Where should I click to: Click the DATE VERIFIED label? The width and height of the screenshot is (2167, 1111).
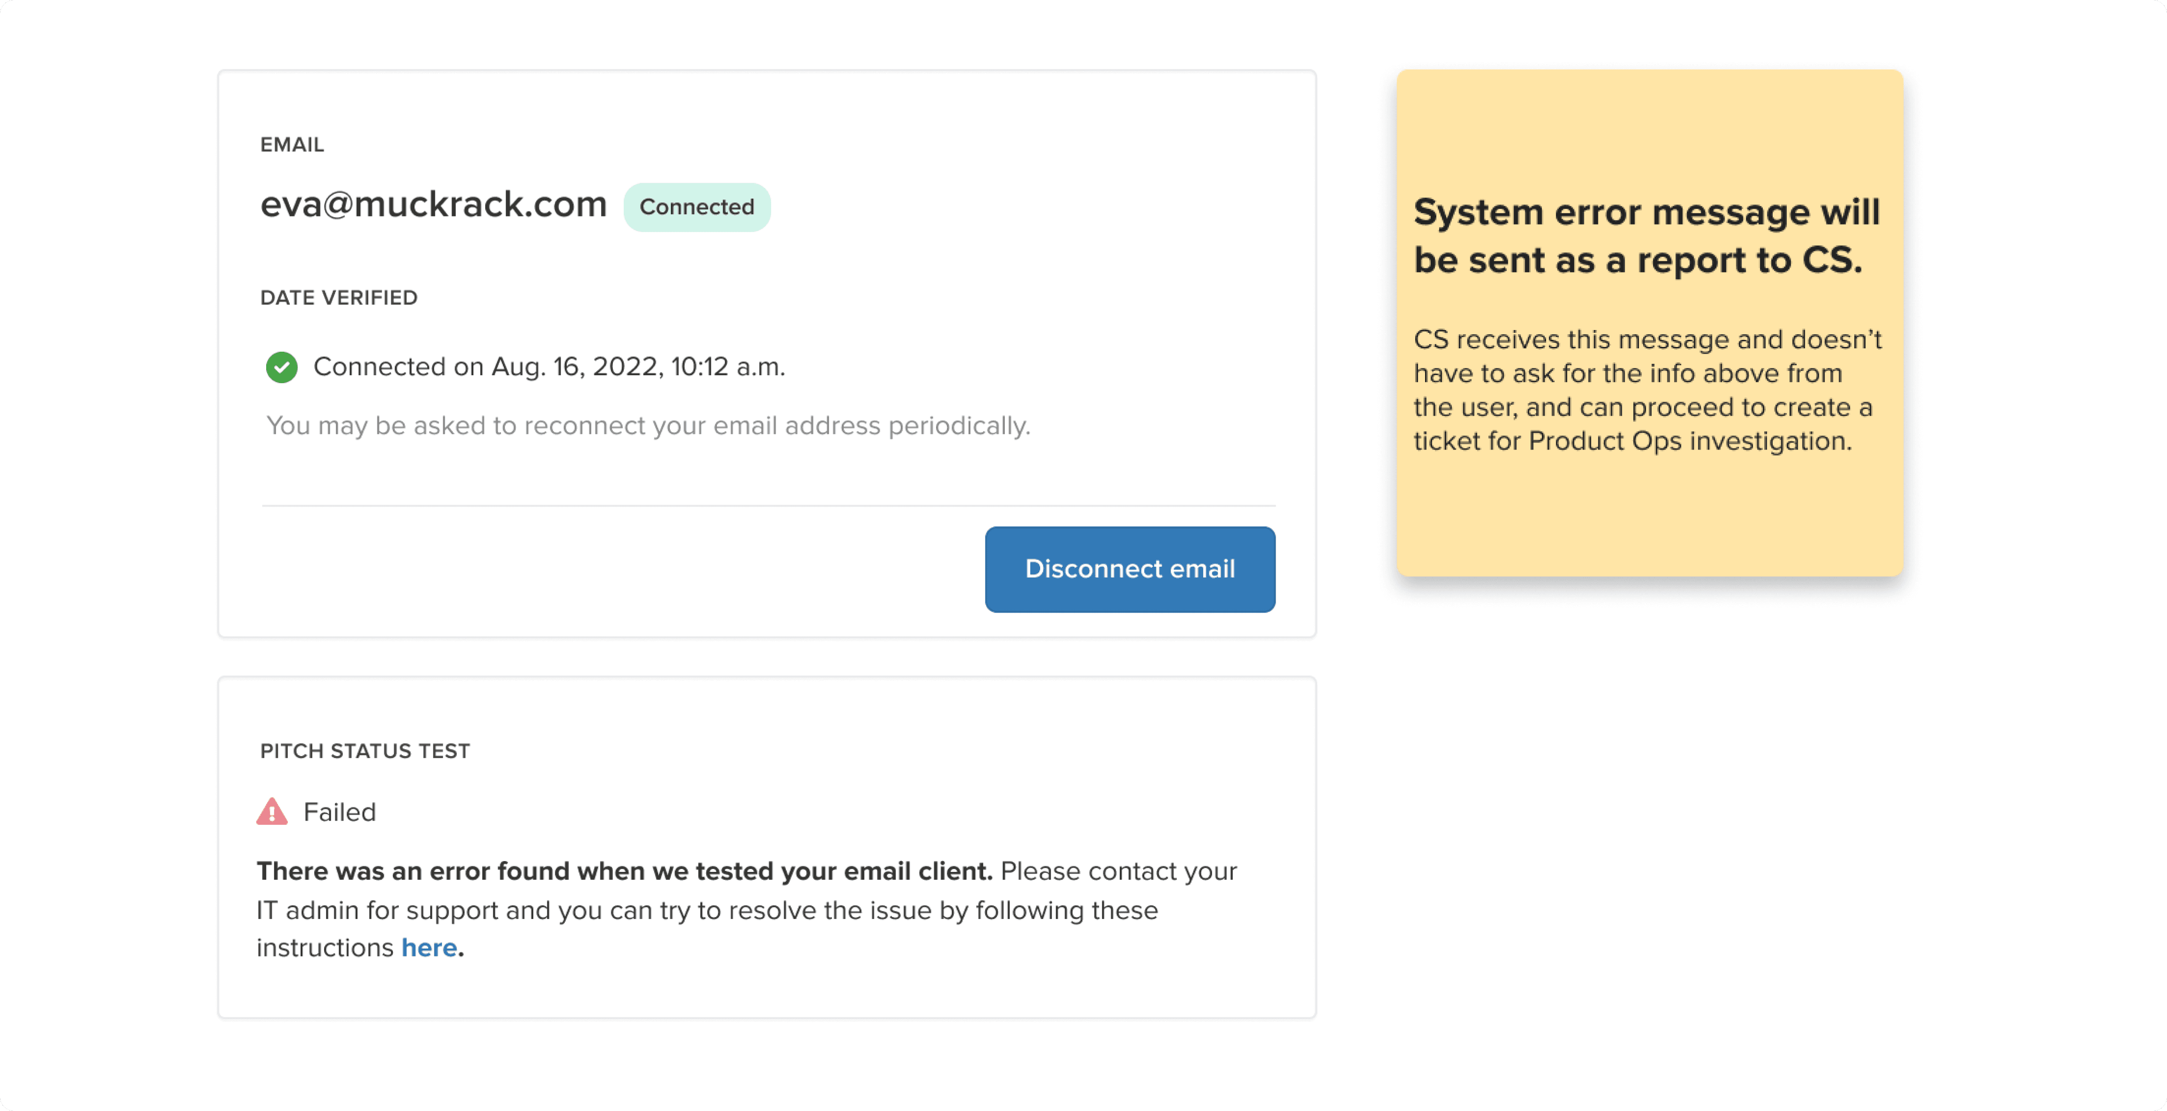339,298
